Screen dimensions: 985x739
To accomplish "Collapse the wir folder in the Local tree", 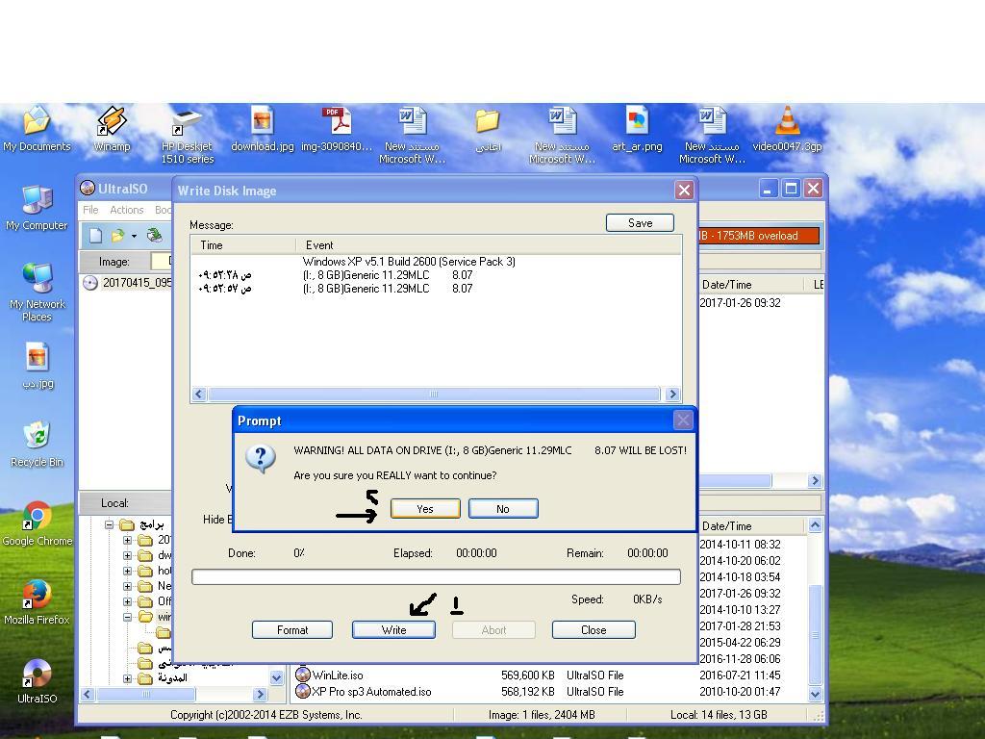I will 128,617.
